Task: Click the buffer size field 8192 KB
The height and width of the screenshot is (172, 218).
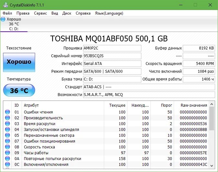Action: (199, 48)
